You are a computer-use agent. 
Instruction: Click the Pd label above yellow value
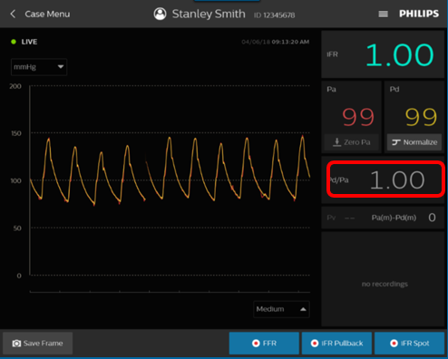(394, 90)
